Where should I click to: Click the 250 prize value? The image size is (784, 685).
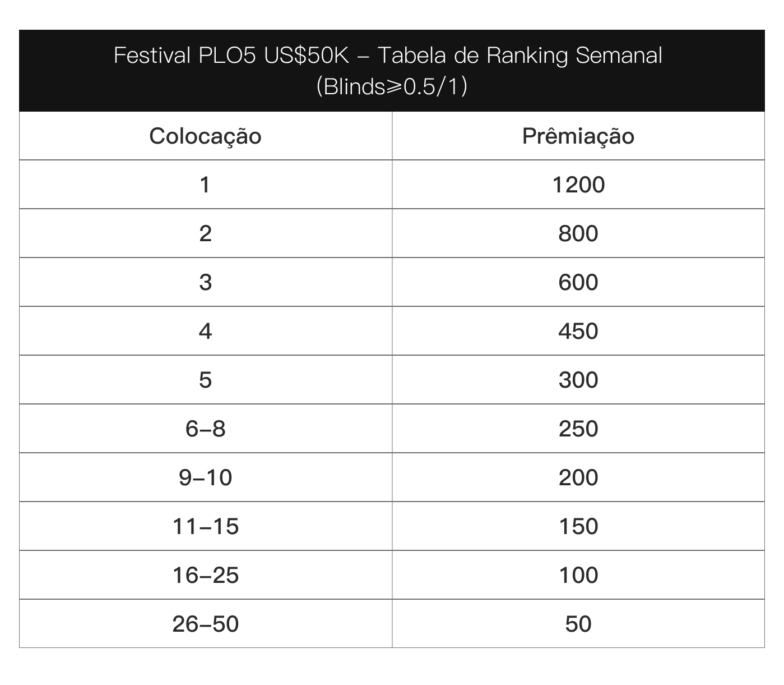pos(578,429)
